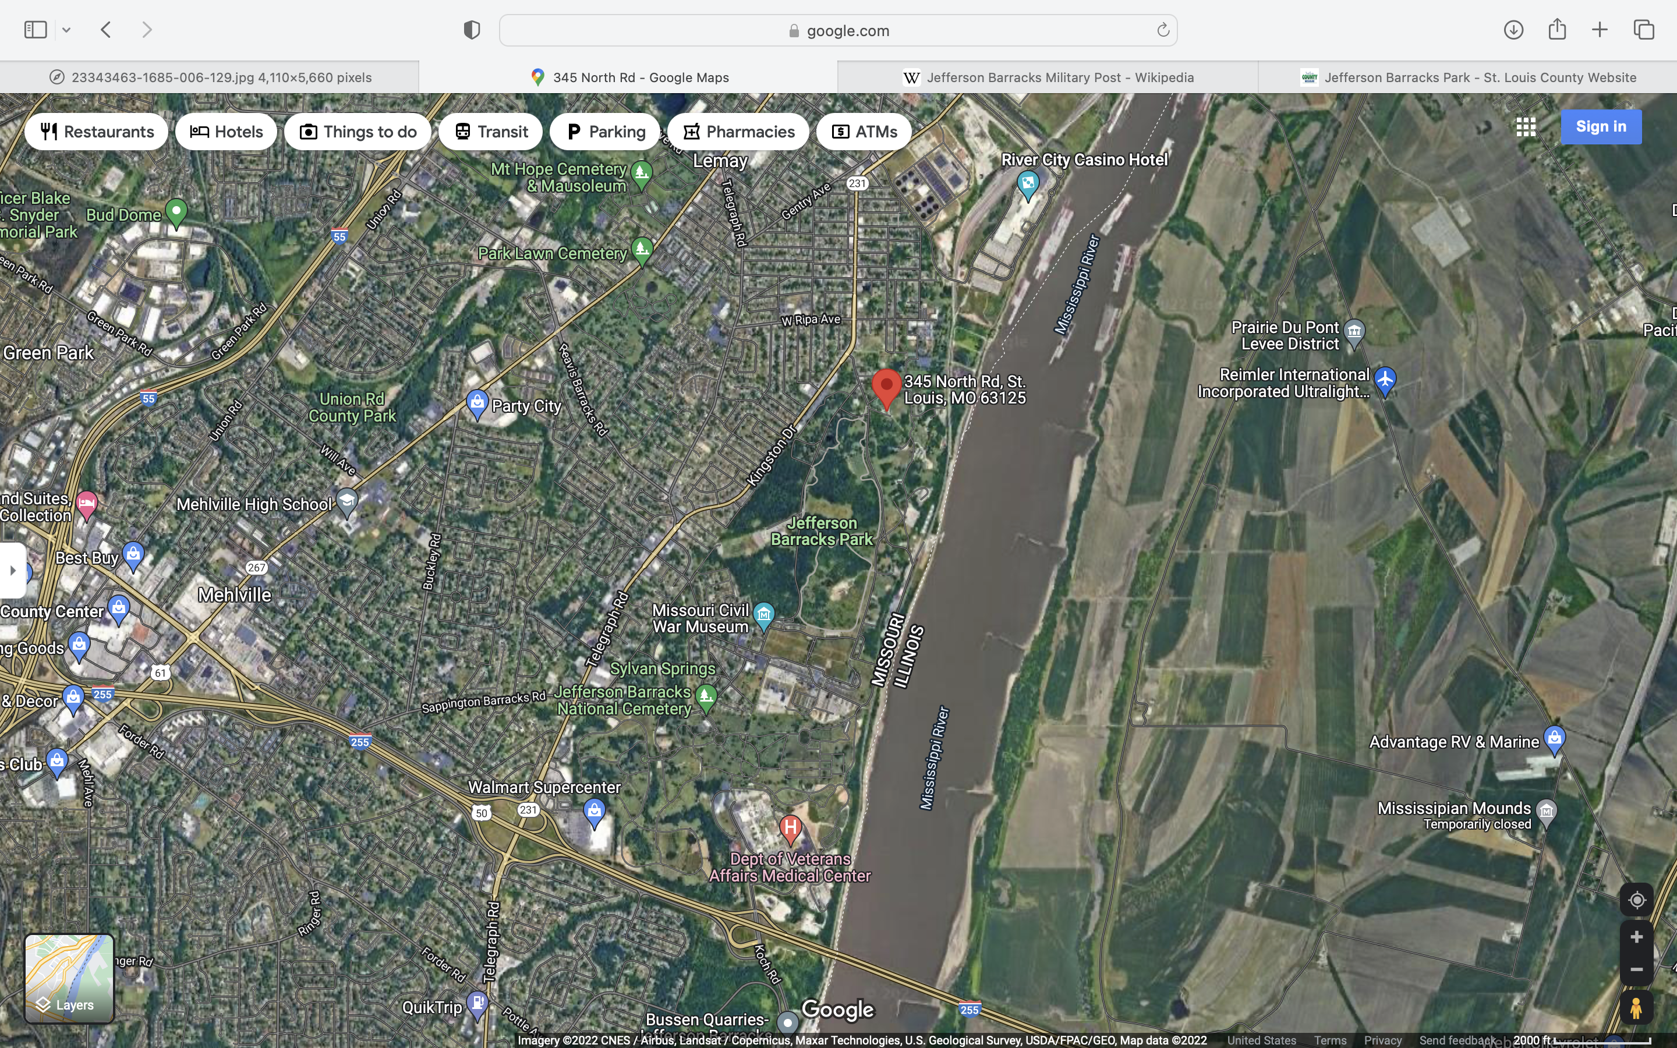This screenshot has width=1677, height=1048.
Task: Zoom in with the plus button
Action: pyautogui.click(x=1636, y=937)
